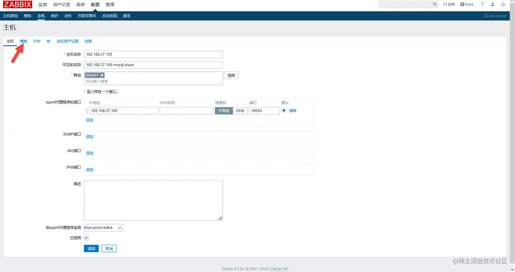Open the help question mark icon
This screenshot has height=272, width=515.
click(x=482, y=4)
